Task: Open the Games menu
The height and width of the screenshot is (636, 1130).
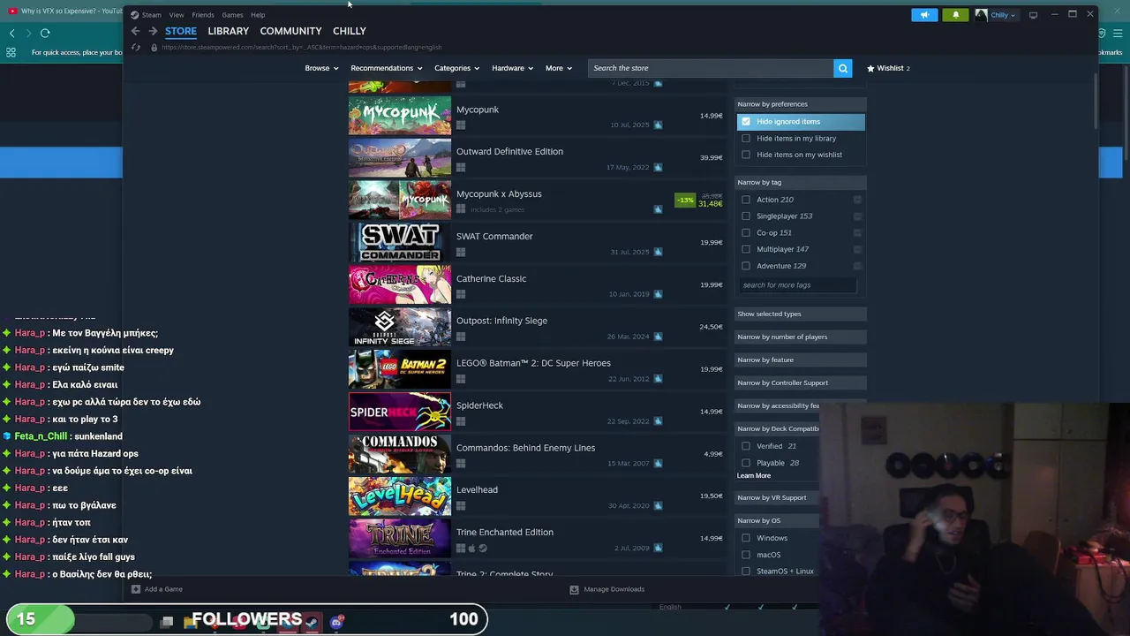Action: [x=232, y=15]
